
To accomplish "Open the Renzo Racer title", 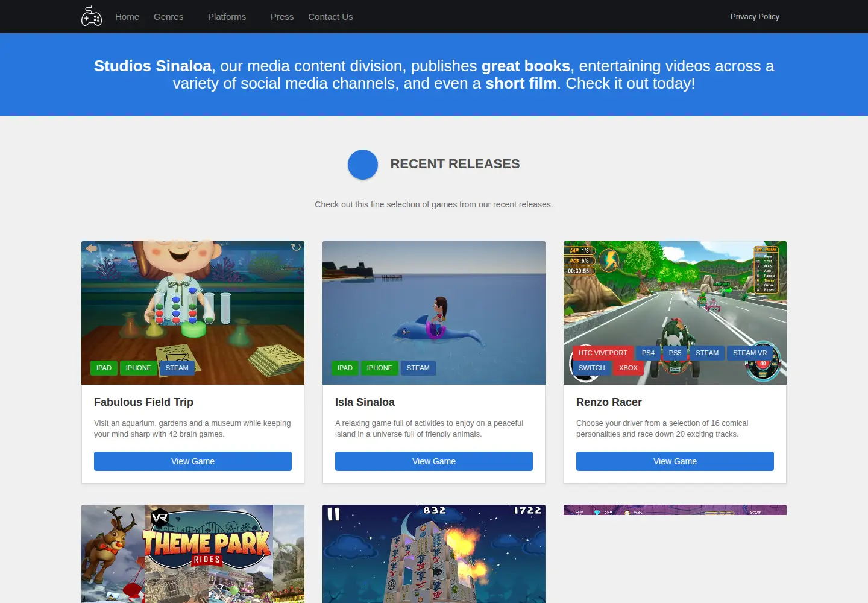I will tap(609, 402).
